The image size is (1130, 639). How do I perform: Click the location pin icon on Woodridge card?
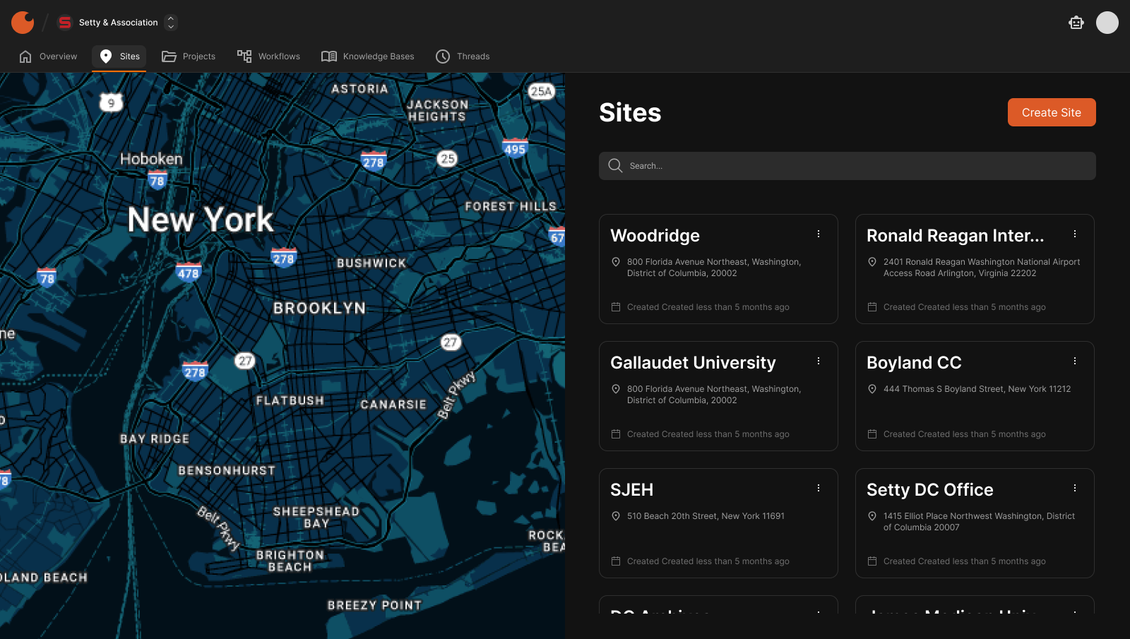(x=616, y=262)
